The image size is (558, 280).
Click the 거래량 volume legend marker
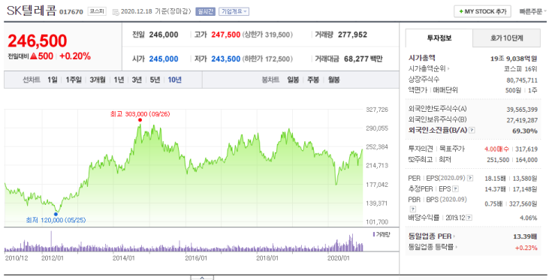point(373,234)
